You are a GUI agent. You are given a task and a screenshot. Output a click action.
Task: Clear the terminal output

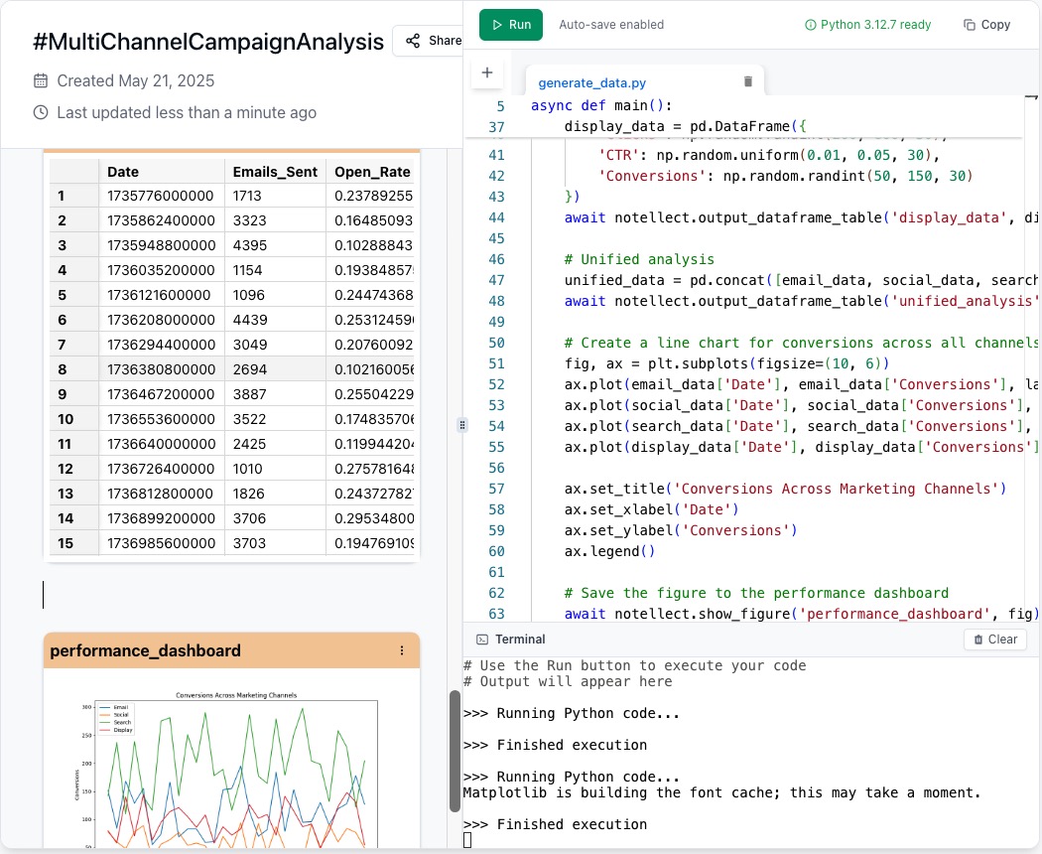point(994,640)
